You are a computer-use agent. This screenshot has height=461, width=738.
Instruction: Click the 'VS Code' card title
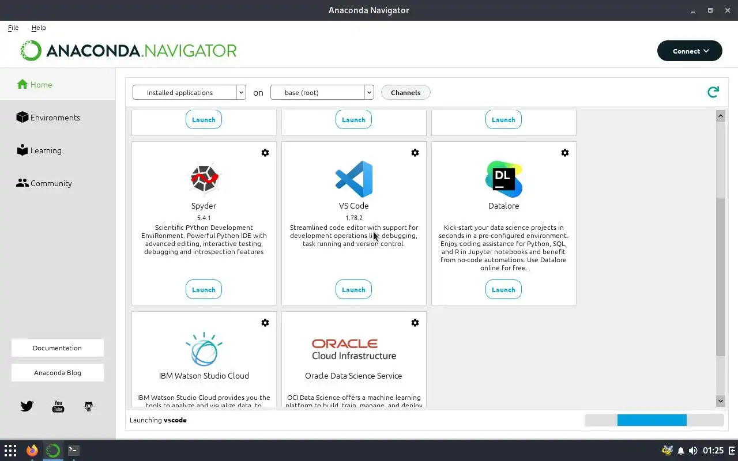pyautogui.click(x=354, y=206)
